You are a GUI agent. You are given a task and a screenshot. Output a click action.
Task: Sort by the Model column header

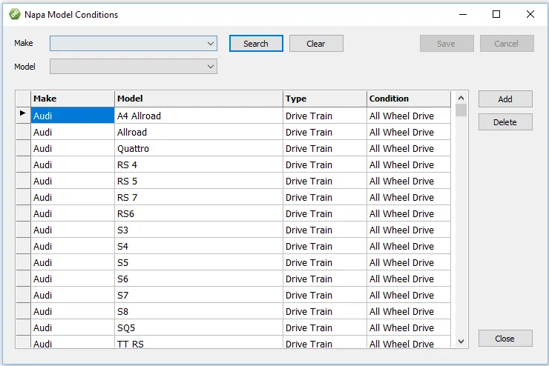199,99
